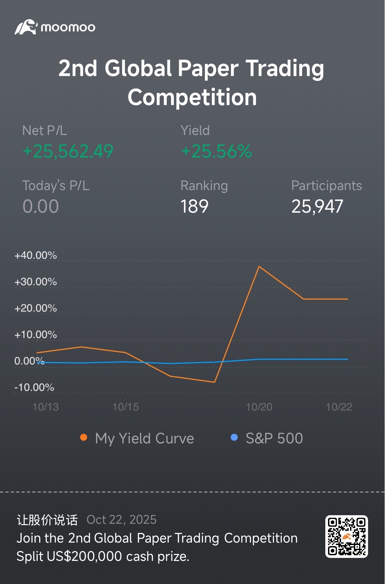385x584 pixels.
Task: Click the +40.00% axis label
Action: pos(35,255)
